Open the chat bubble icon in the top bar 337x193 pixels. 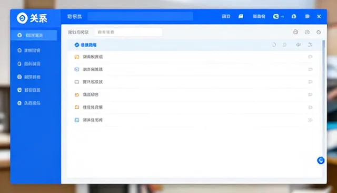pos(241,16)
